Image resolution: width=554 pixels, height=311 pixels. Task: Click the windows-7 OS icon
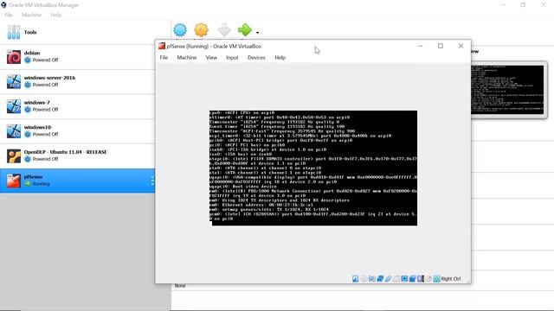[x=14, y=106]
